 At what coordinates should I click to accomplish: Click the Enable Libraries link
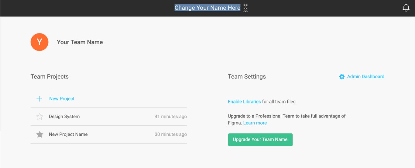[x=244, y=102]
